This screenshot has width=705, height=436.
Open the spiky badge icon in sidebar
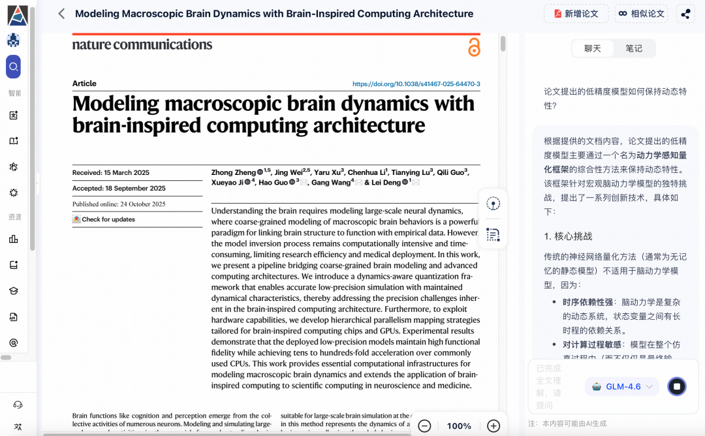click(14, 193)
